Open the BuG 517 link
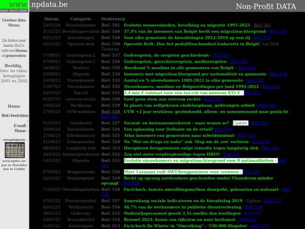The image size is (305, 229). (272, 201)
